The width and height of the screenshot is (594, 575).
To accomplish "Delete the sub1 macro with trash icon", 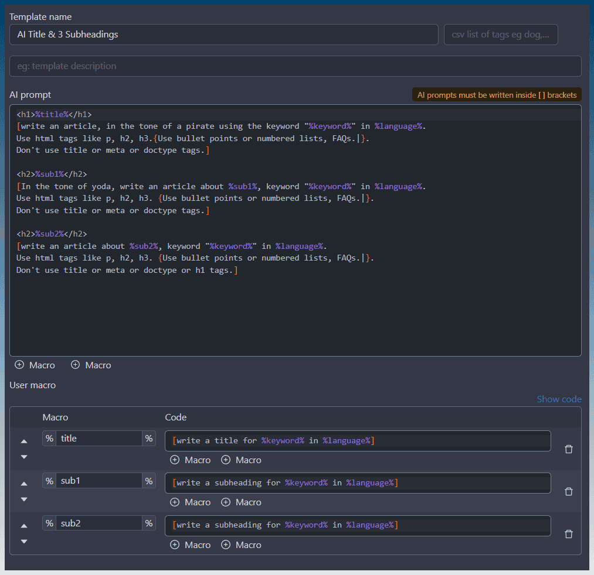I will pyautogui.click(x=569, y=491).
